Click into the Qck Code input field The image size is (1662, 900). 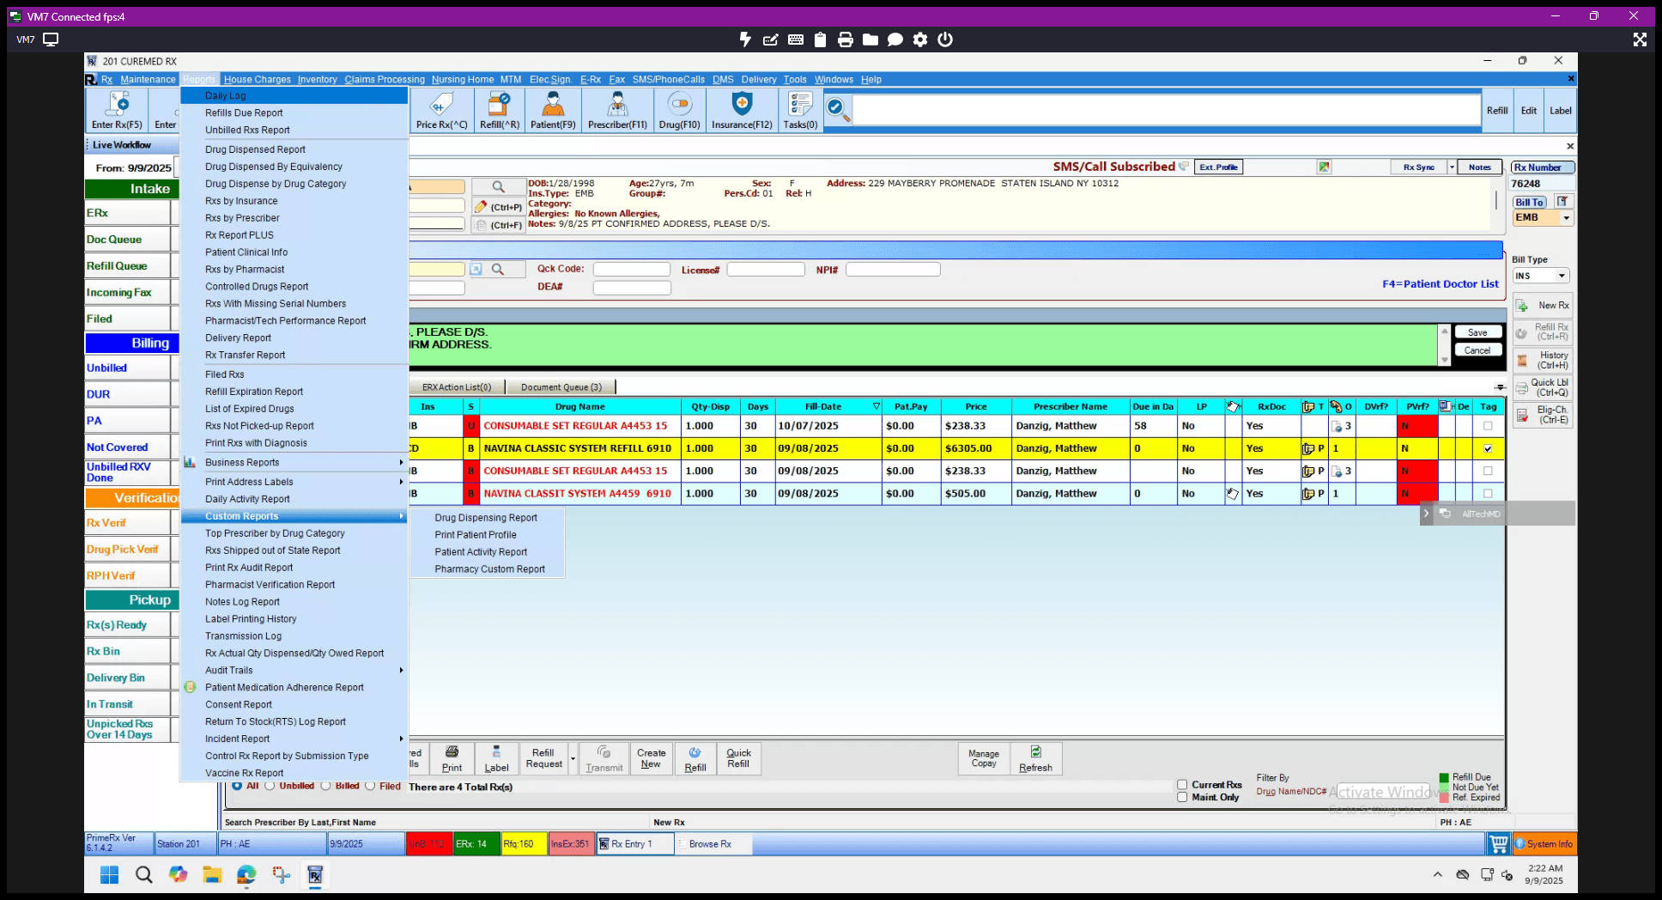tap(631, 270)
